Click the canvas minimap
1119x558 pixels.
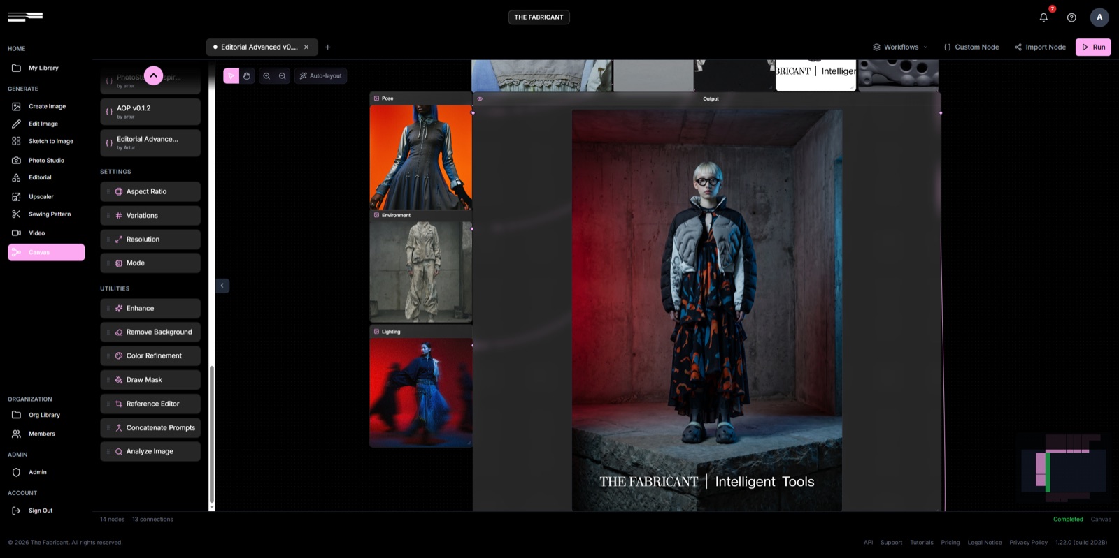(1063, 468)
